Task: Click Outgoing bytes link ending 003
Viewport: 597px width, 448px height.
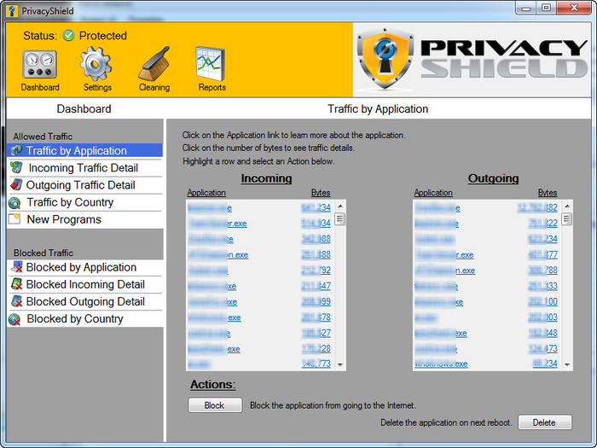Action: click(543, 317)
